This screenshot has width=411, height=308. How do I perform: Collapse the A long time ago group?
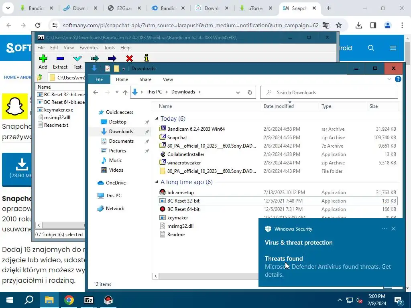pos(157,182)
